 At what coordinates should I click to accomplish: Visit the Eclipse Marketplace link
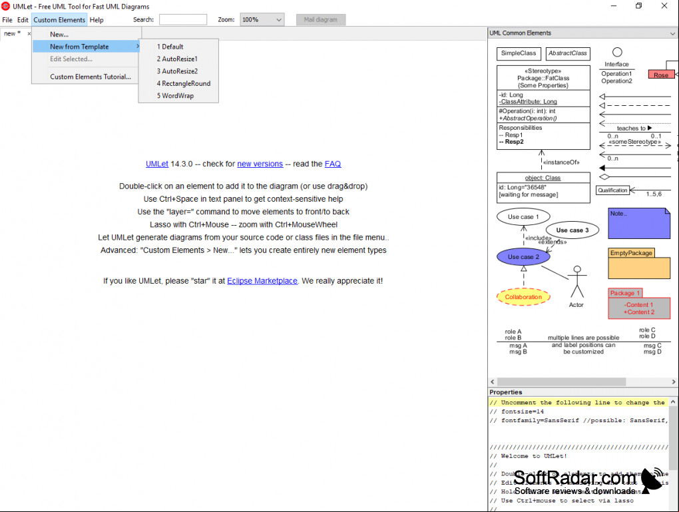tap(262, 281)
